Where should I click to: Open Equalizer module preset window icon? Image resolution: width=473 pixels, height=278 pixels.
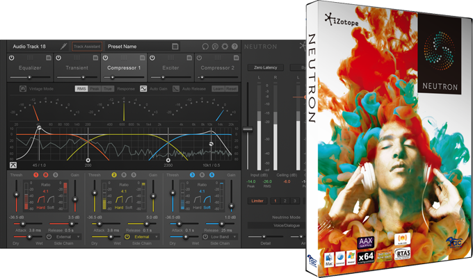[49, 58]
